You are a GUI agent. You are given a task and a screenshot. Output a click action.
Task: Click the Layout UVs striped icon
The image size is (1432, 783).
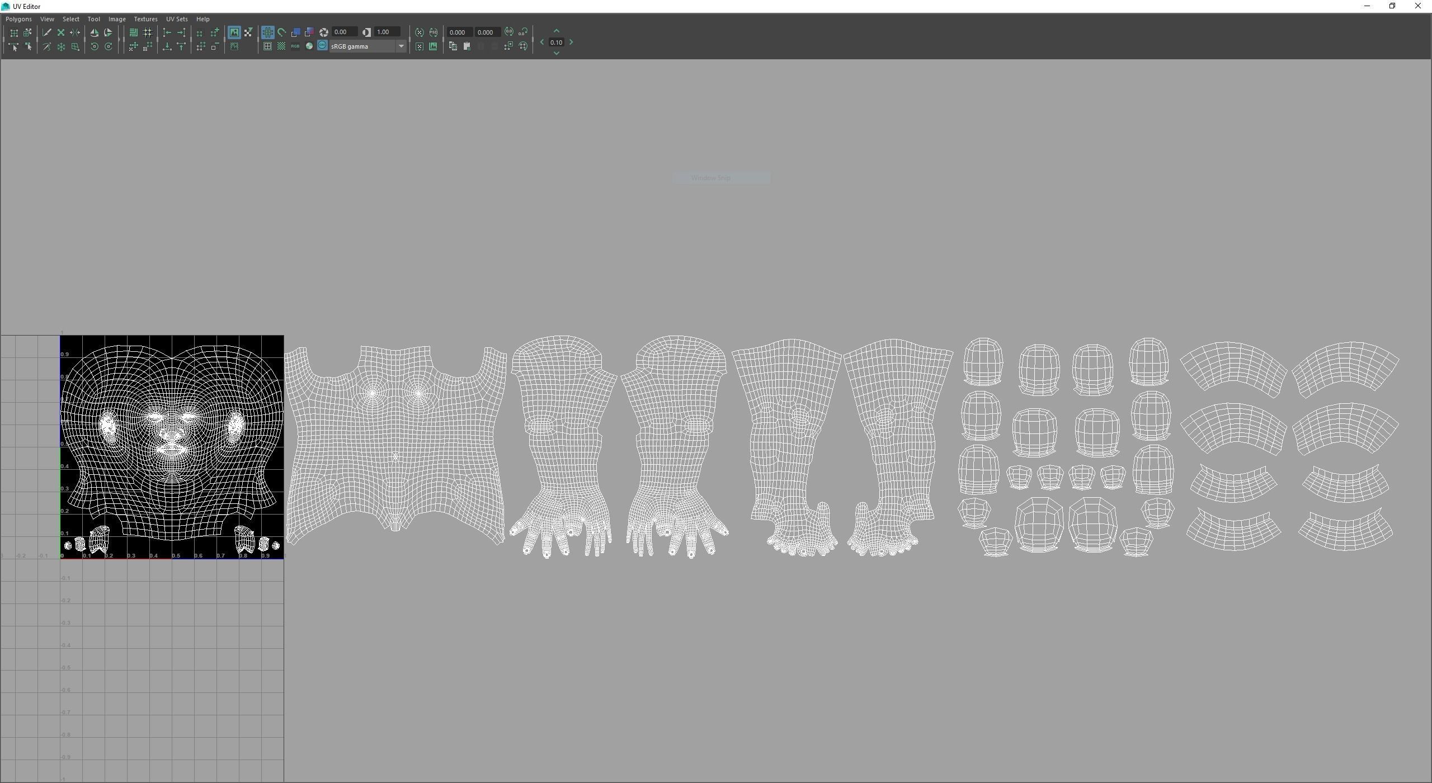pos(133,32)
